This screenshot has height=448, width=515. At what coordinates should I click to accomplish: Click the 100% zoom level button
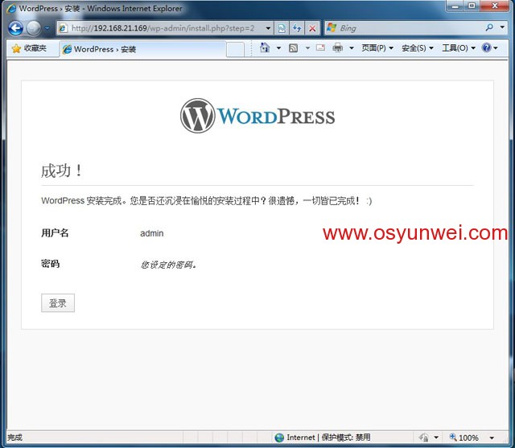tap(463, 438)
